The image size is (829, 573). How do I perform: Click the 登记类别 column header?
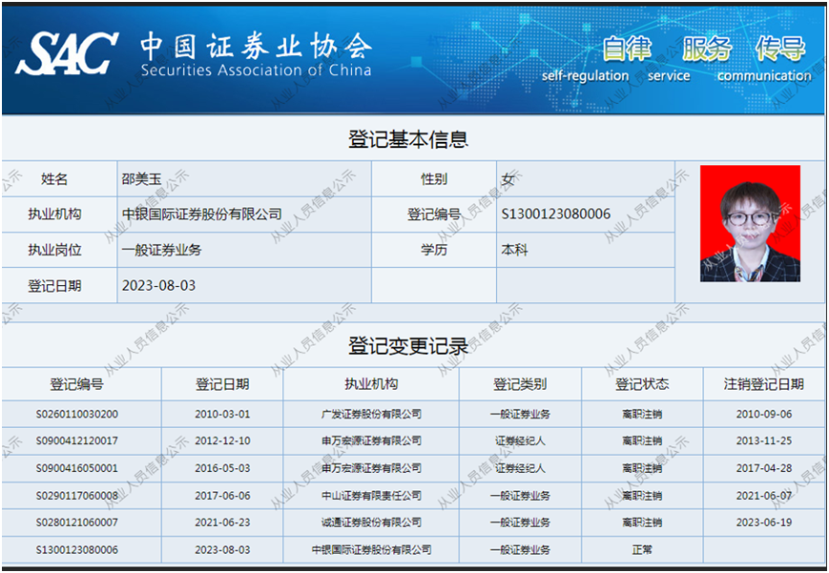tap(520, 384)
